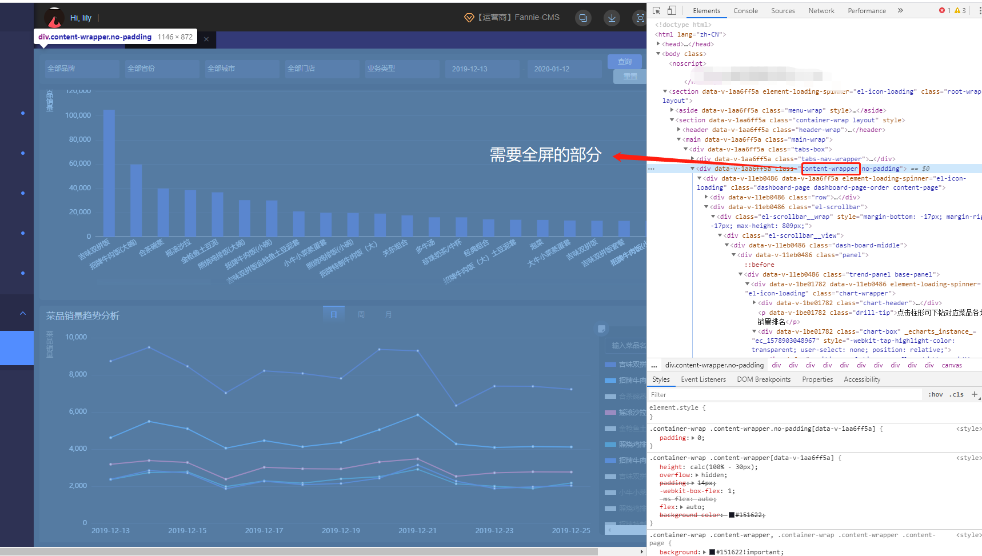Viewport: 982px width, 556px height.
Task: Toggle the device toolbar in DevTools
Action: 672,10
